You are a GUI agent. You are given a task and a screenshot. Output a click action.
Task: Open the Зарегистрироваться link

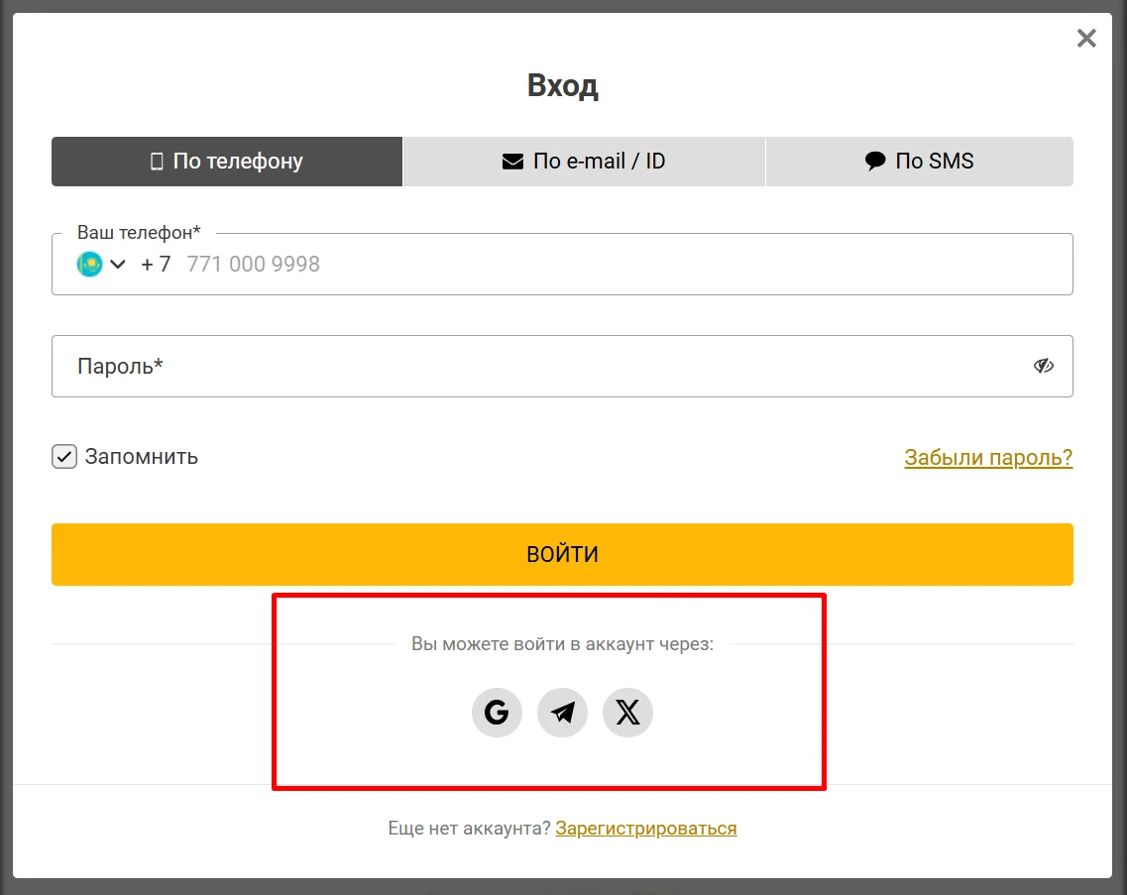[646, 829]
